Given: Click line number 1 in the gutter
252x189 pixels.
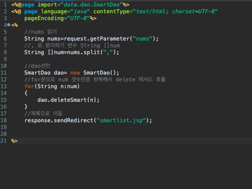Looking at the screenshot, I should pyautogui.click(x=5, y=5).
